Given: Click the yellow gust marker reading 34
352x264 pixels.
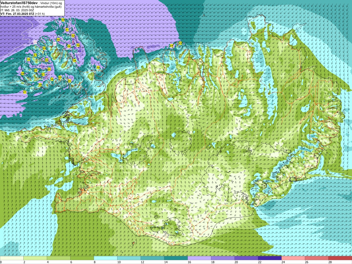Looking at the screenshot, I should (78, 45).
